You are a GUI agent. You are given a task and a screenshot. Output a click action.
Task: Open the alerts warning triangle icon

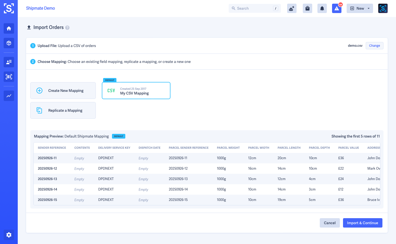point(336,8)
